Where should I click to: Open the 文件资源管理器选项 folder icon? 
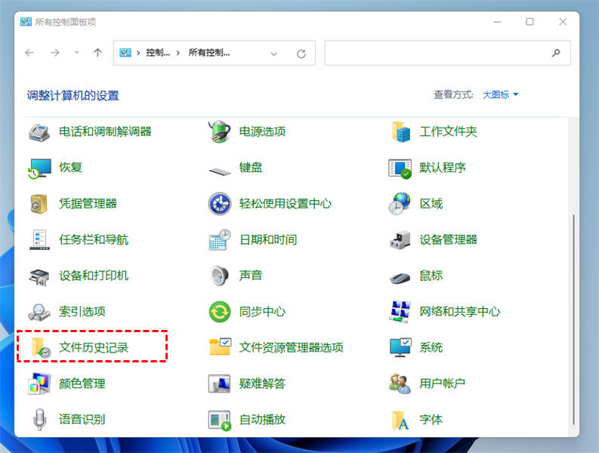point(220,347)
